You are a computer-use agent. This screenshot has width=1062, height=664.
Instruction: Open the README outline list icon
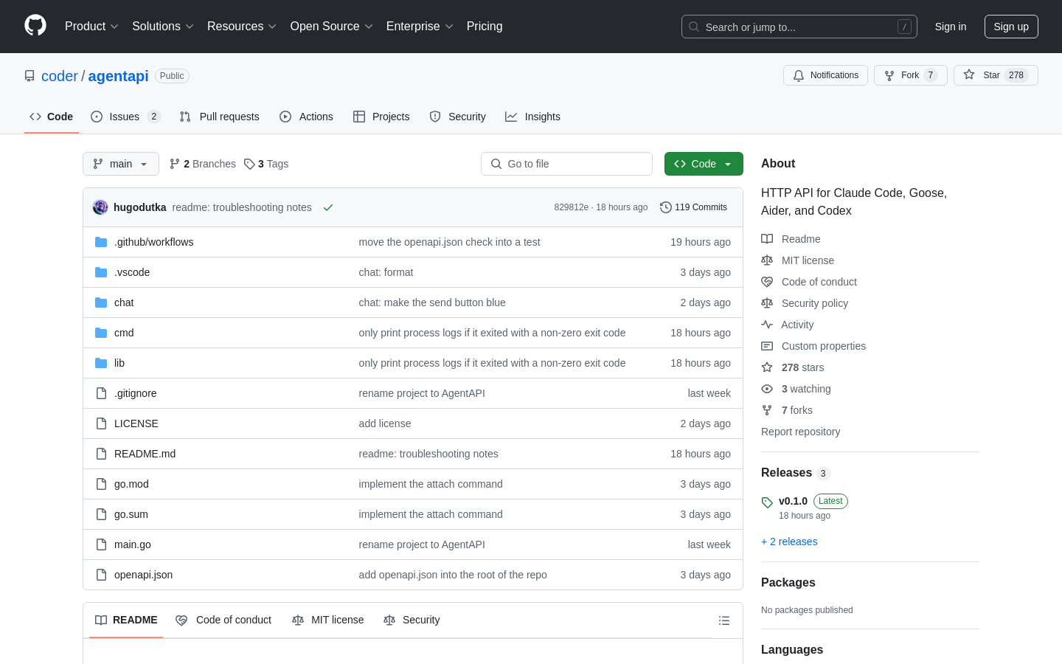pos(724,620)
